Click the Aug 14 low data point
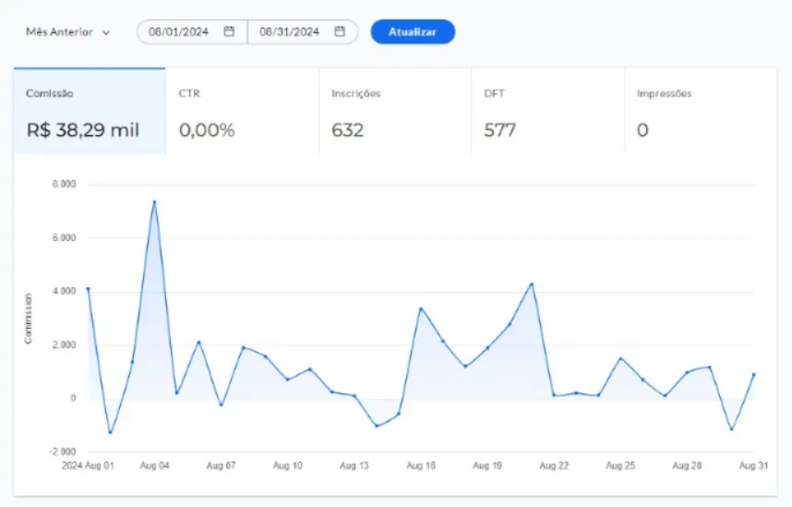Screen dimensions: 792x507 pyautogui.click(x=377, y=426)
